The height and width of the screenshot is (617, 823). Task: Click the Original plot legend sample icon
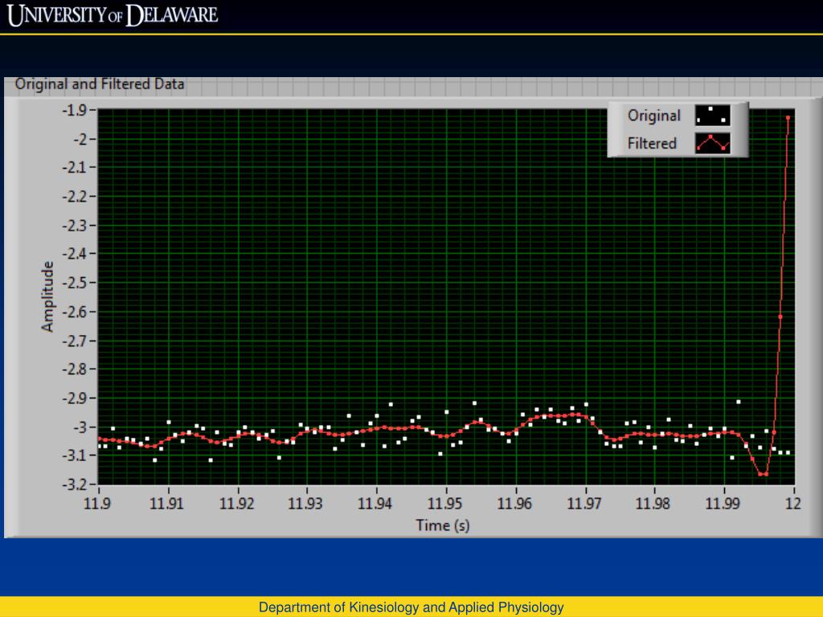712,116
